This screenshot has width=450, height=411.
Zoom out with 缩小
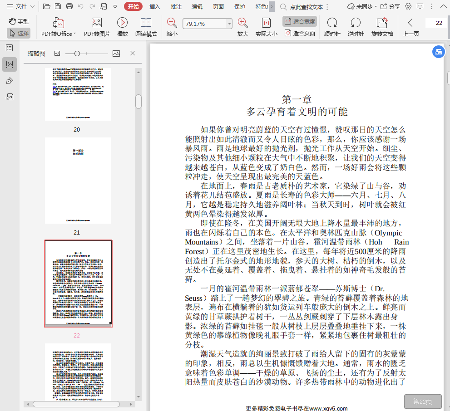click(x=172, y=28)
